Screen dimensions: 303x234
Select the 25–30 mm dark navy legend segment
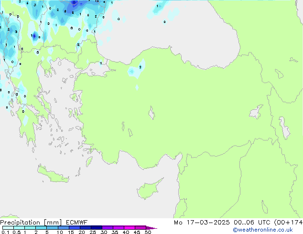97,228
